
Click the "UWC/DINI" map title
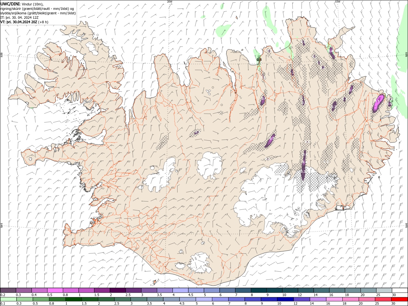point(10,4)
